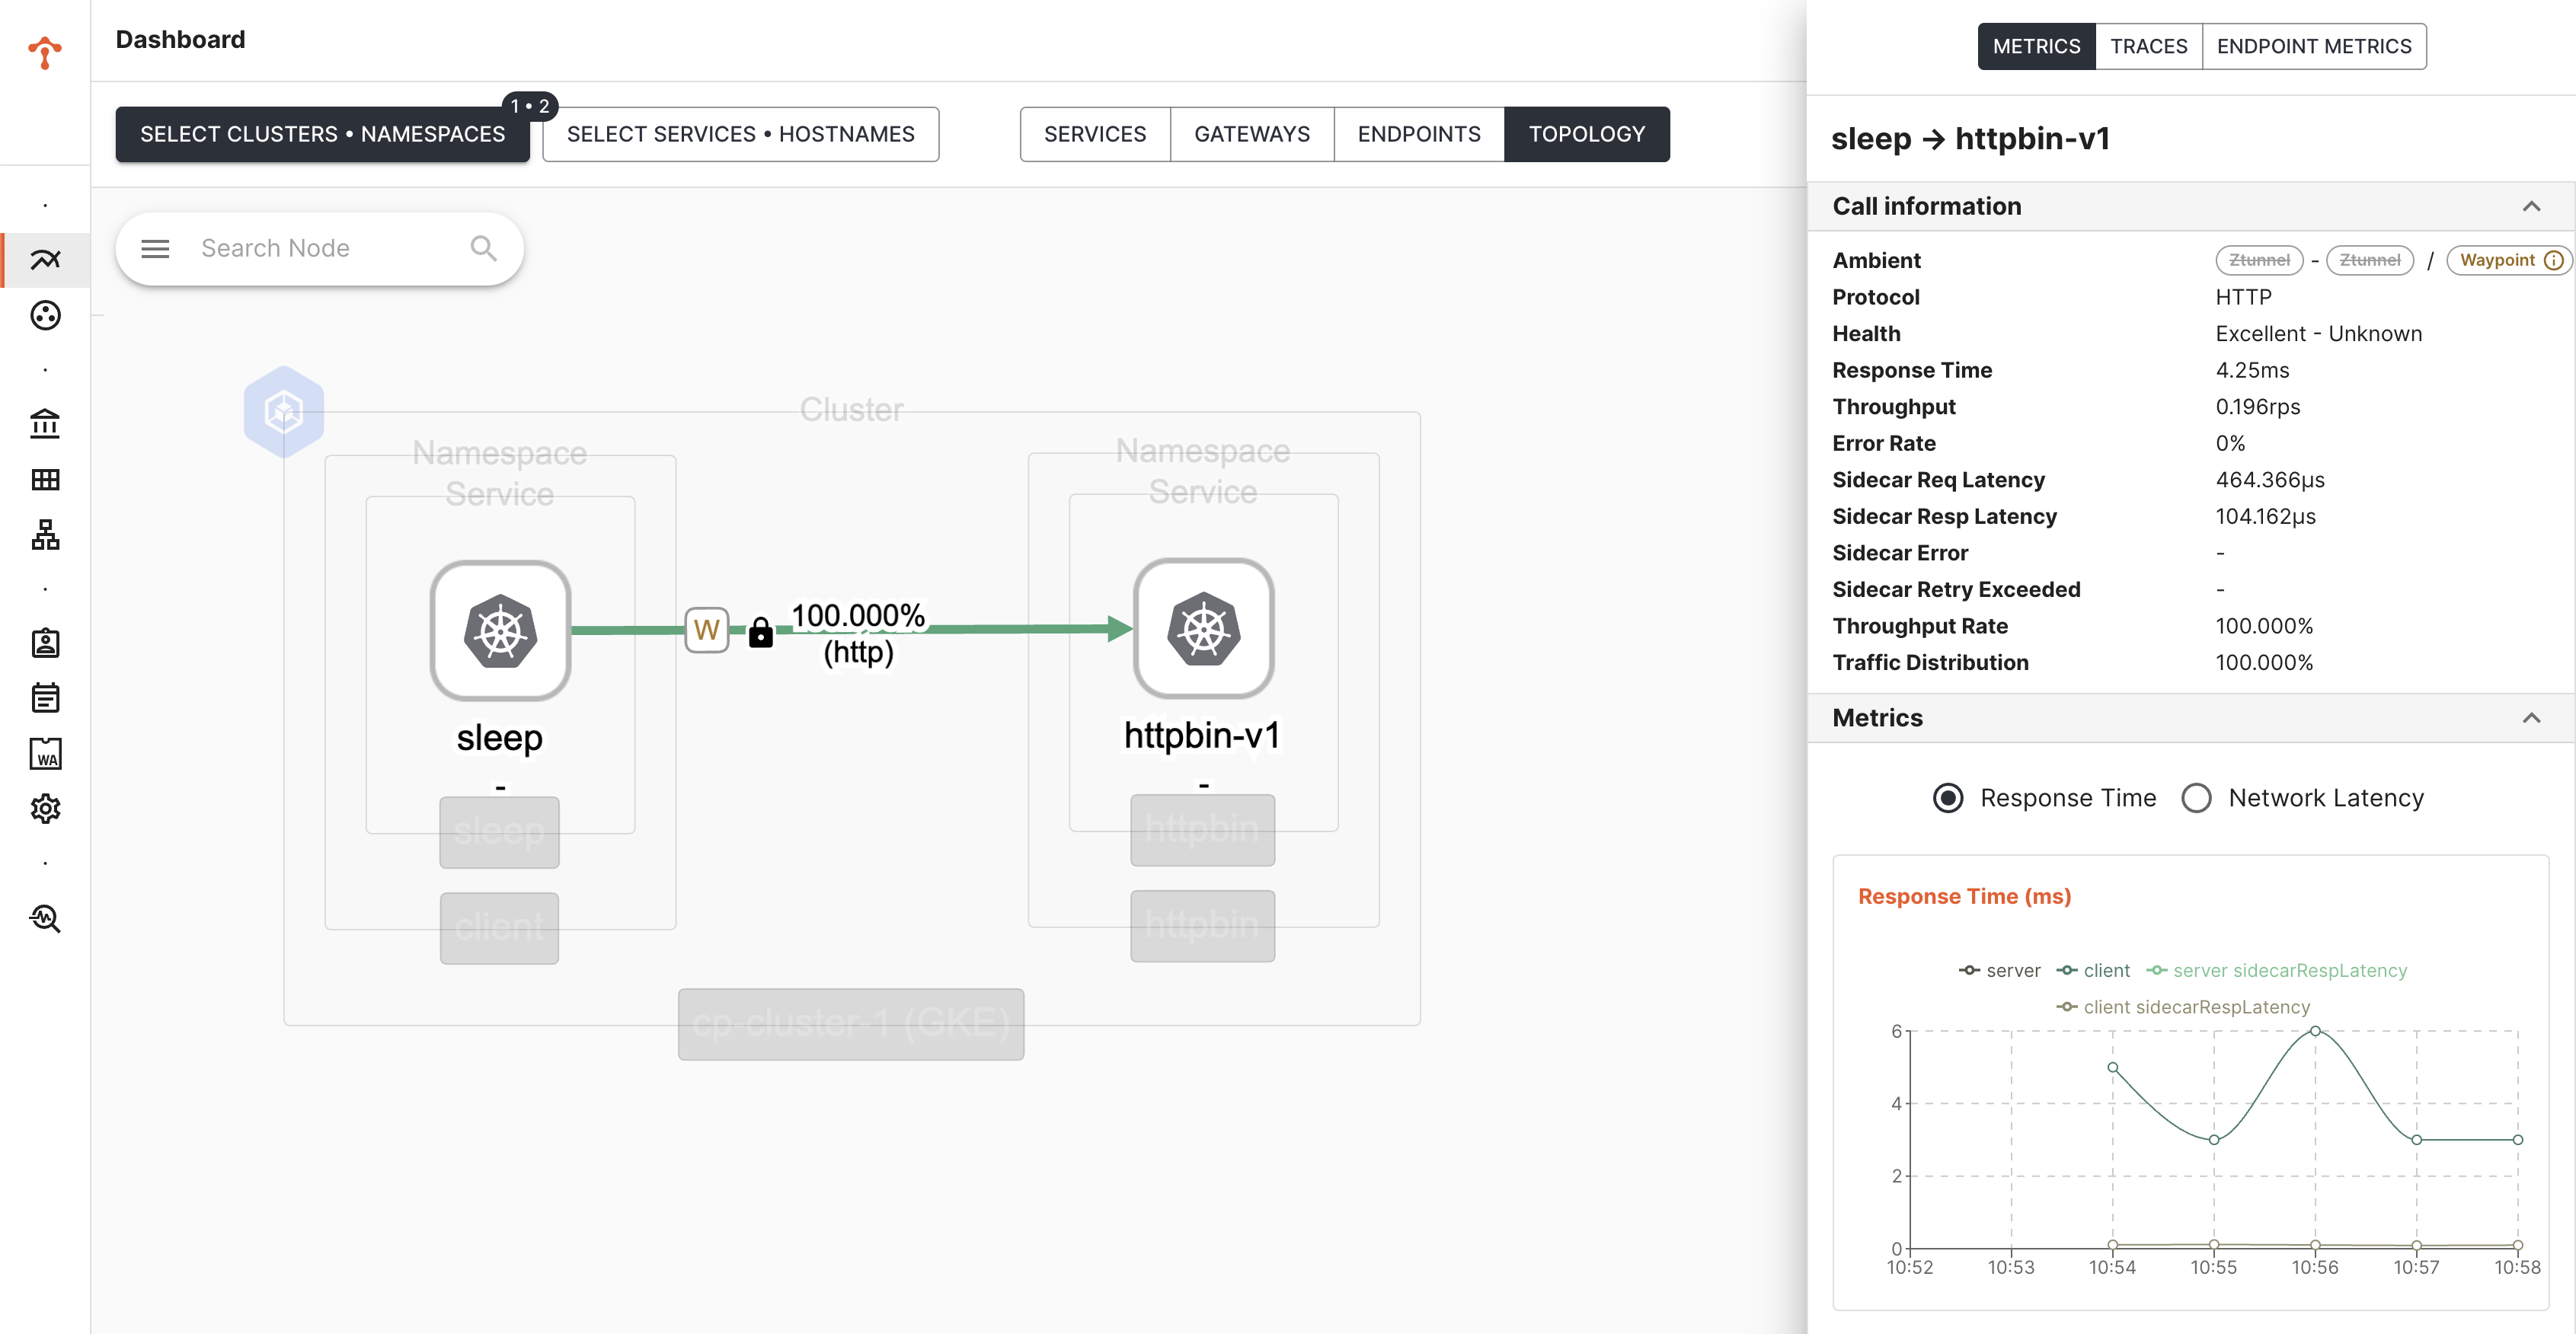Viewport: 2576px width, 1334px height.
Task: Click the hierarchy tree sidebar icon
Action: pyautogui.click(x=45, y=535)
